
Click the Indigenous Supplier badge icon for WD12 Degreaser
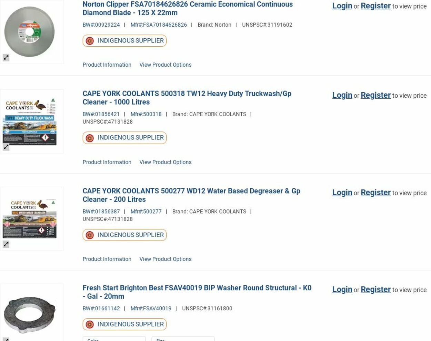tap(90, 235)
